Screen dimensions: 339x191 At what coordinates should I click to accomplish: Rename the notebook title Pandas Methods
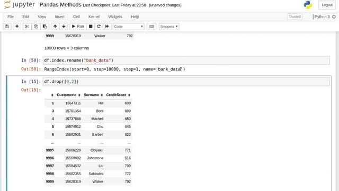point(60,5)
